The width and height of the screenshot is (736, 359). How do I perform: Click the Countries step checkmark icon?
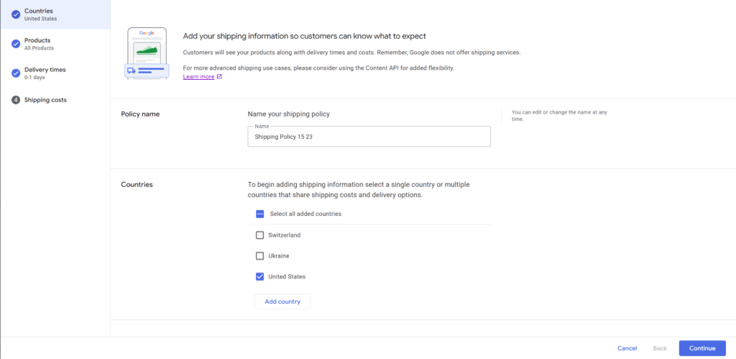pyautogui.click(x=16, y=14)
